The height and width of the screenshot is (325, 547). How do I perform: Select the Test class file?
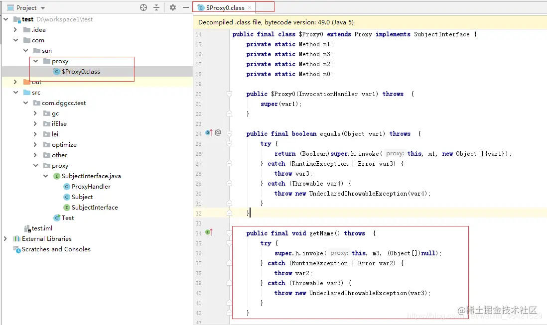[68, 217]
